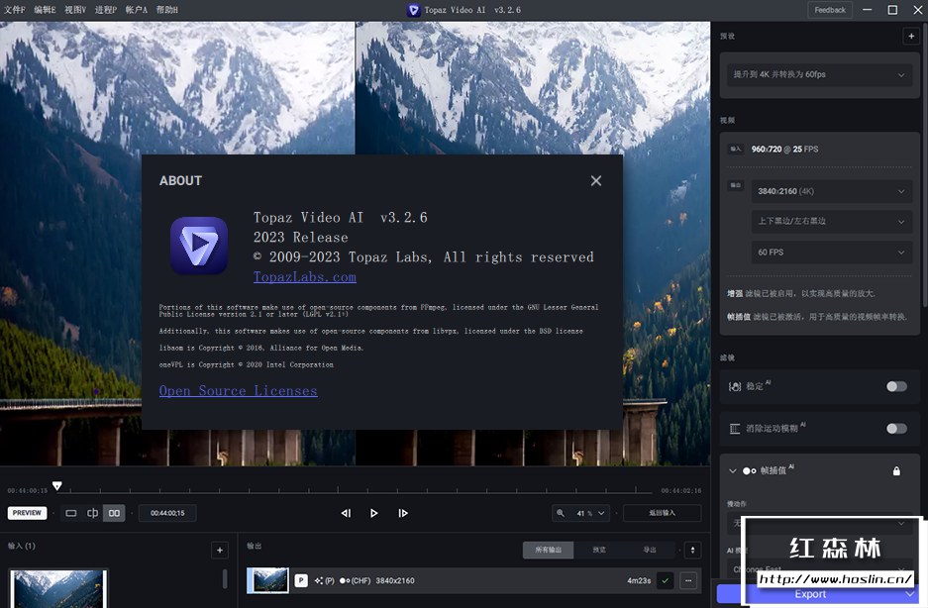Select the side-by-side view layout icon
The image size is (928, 608).
pos(114,513)
